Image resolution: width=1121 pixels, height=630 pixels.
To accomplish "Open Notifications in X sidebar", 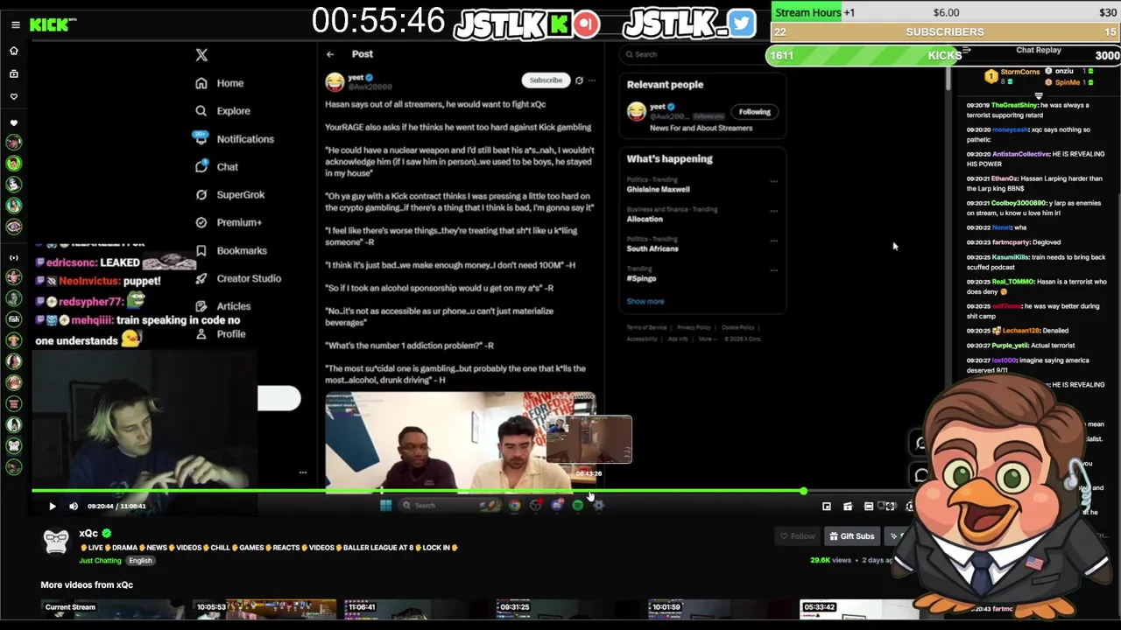I will [x=235, y=139].
